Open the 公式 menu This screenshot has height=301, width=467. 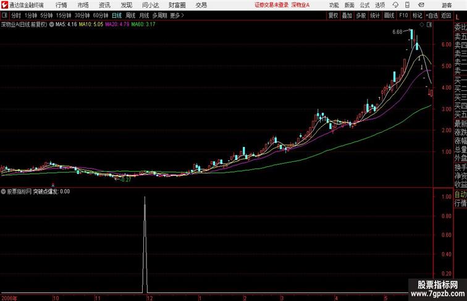364,5
